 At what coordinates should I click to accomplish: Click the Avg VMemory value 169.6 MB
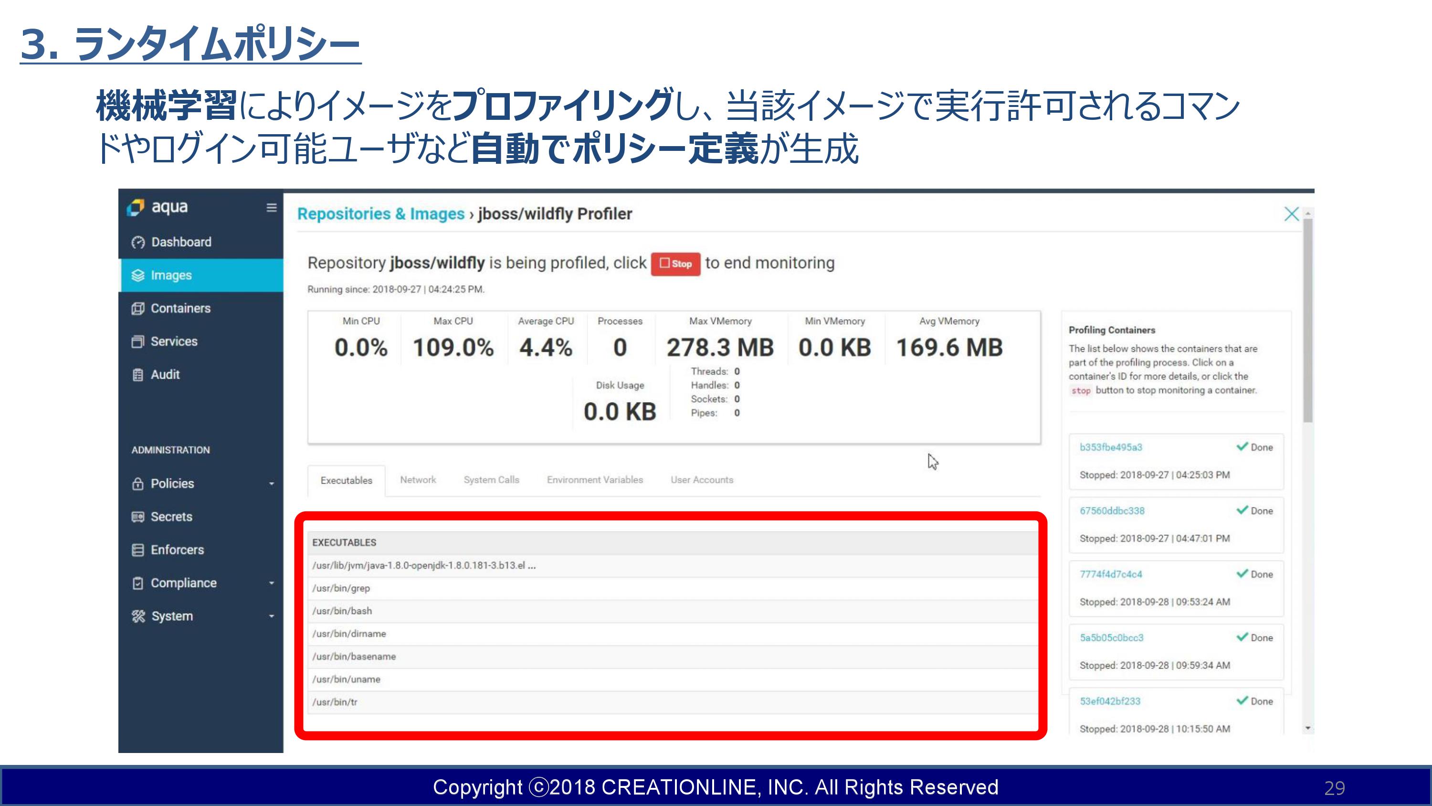point(949,348)
